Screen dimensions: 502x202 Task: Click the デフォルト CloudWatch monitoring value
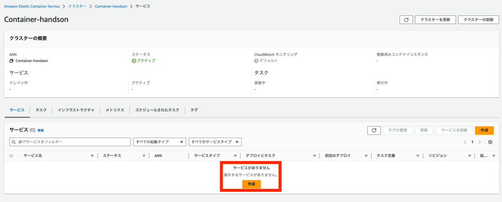268,61
